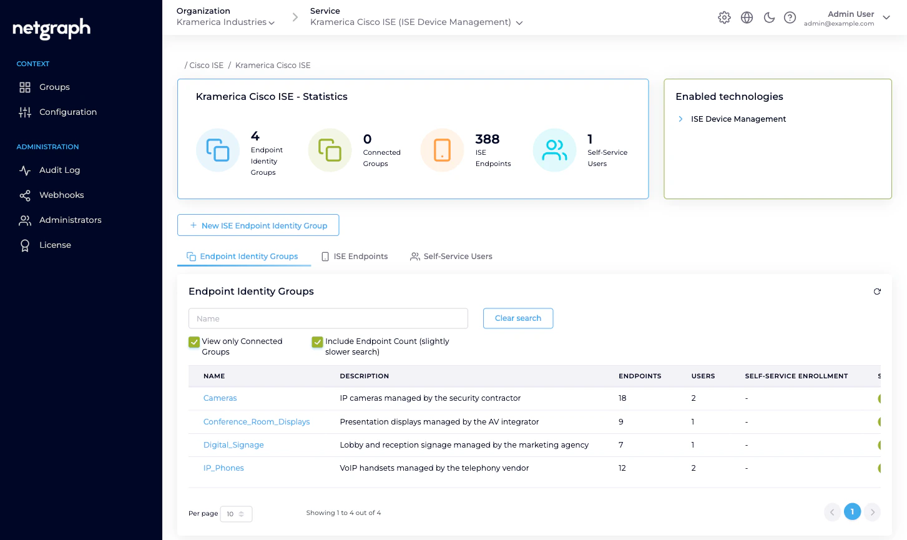
Task: Click the SELF-SERVICE ENROLLMENT column header
Action: (x=797, y=376)
